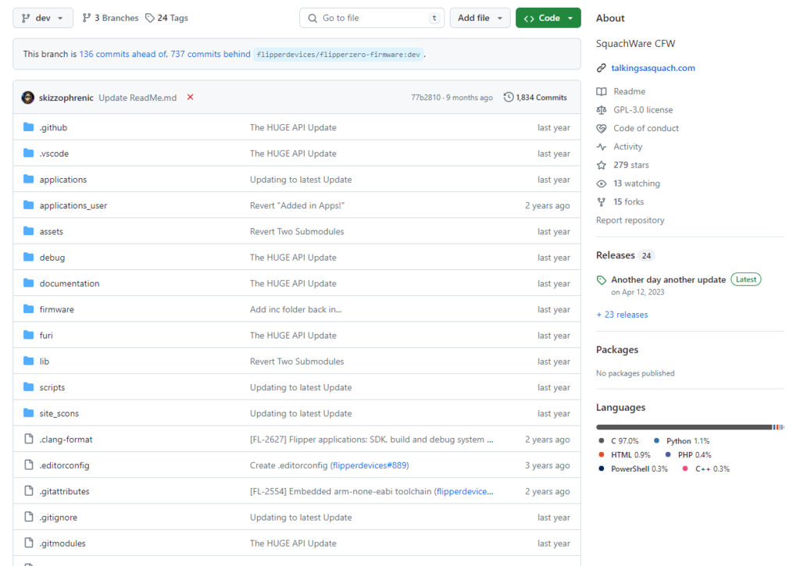Show the failed checks red X status
Image resolution: width=800 pixels, height=566 pixels.
coord(191,97)
